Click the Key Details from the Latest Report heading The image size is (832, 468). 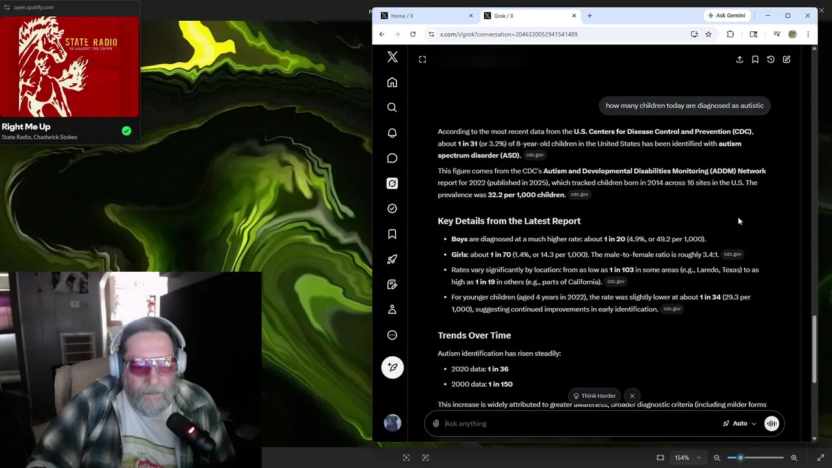[509, 221]
